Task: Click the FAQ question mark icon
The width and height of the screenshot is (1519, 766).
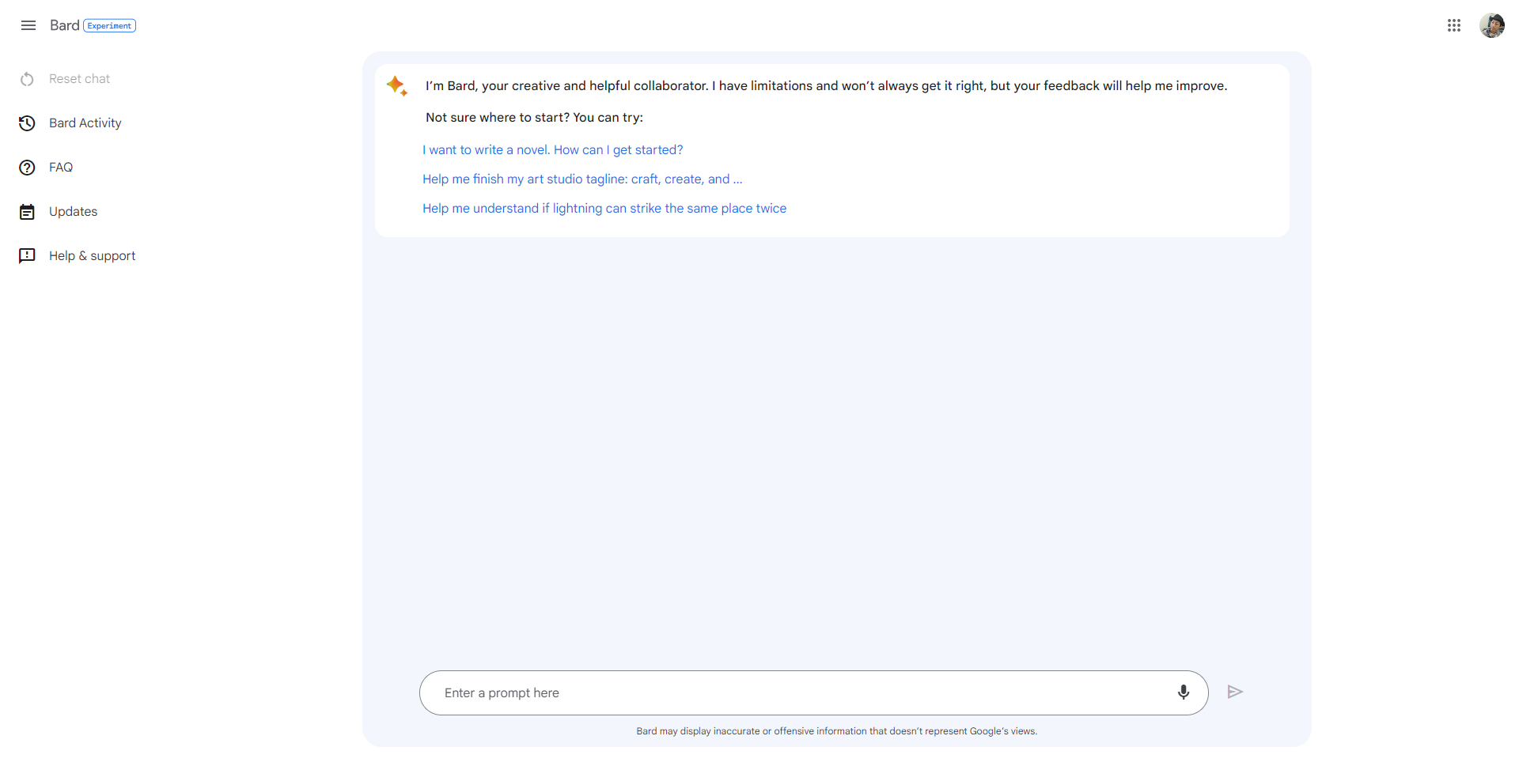Action: point(27,168)
